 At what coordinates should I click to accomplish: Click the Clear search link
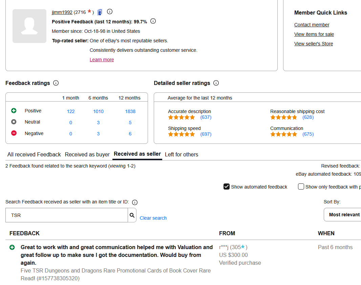[153, 218]
